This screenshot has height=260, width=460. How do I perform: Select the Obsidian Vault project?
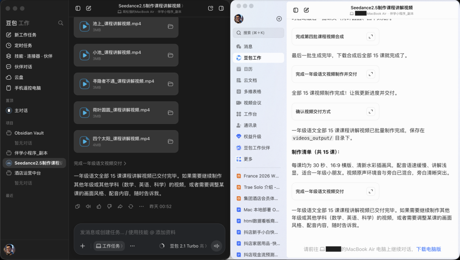coord(34,133)
